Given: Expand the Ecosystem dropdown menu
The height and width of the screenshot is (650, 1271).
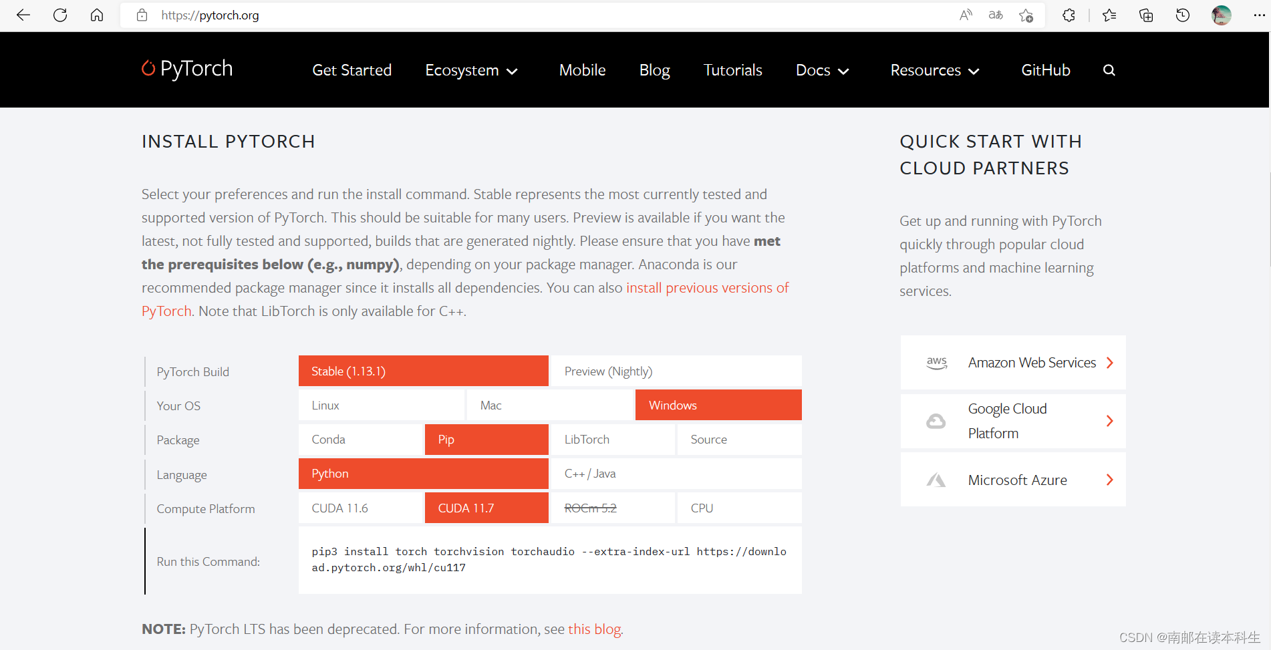Looking at the screenshot, I should 472,70.
